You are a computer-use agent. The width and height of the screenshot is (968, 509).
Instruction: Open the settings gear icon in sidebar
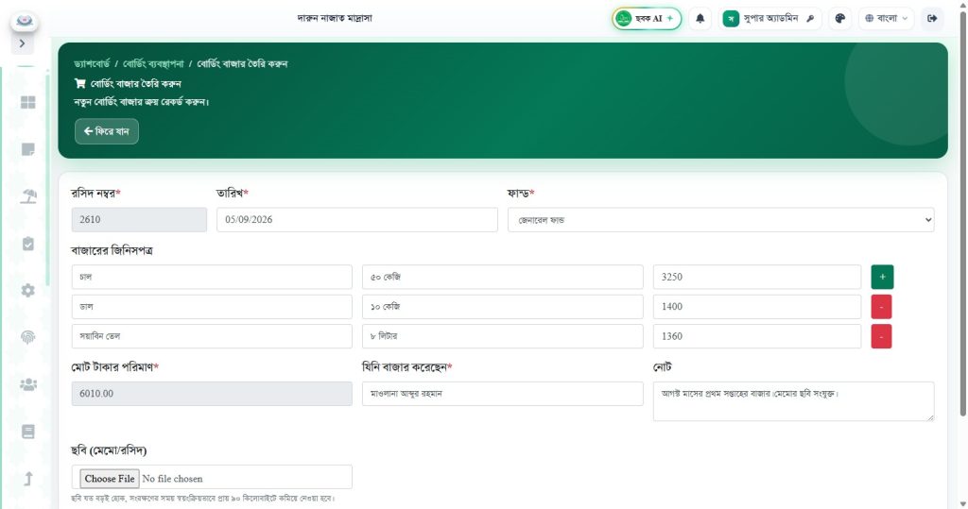point(27,291)
